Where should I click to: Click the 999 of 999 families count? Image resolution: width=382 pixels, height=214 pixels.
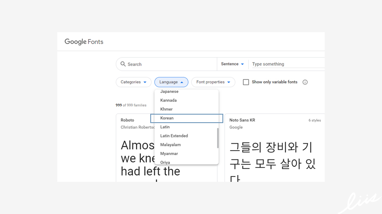pos(131,105)
